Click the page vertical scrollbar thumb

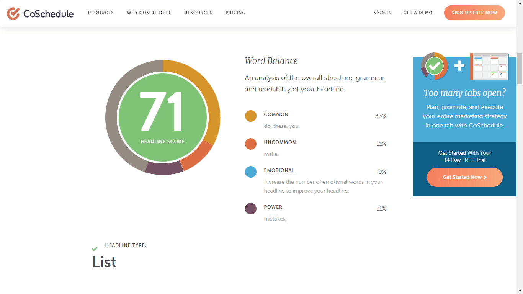(x=520, y=68)
